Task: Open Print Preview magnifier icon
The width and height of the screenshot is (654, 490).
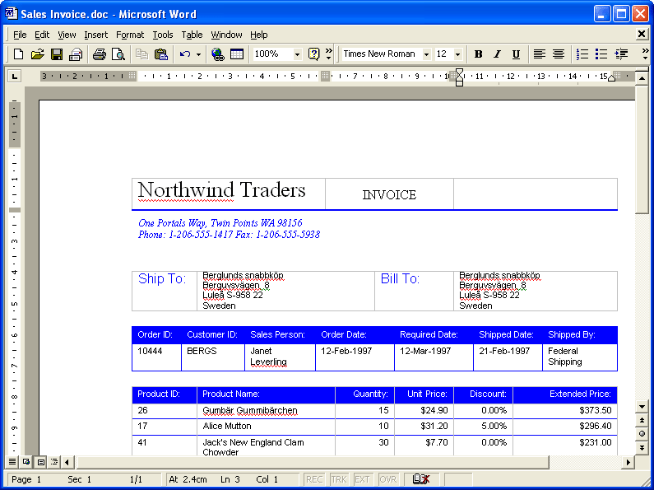Action: 118,54
